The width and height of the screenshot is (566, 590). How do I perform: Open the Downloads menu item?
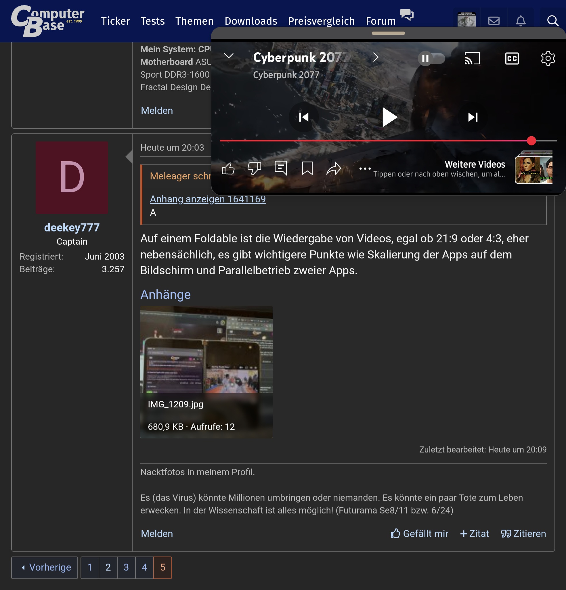(251, 21)
